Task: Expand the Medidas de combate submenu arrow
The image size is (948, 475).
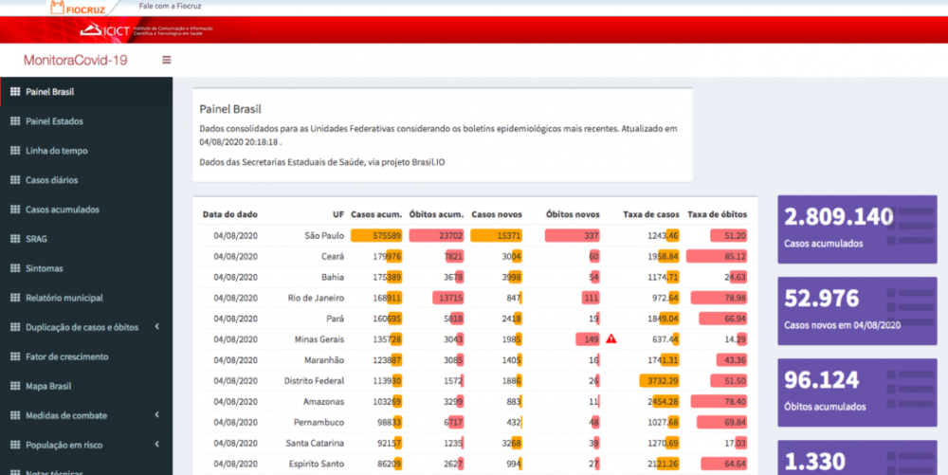Action: pos(155,415)
